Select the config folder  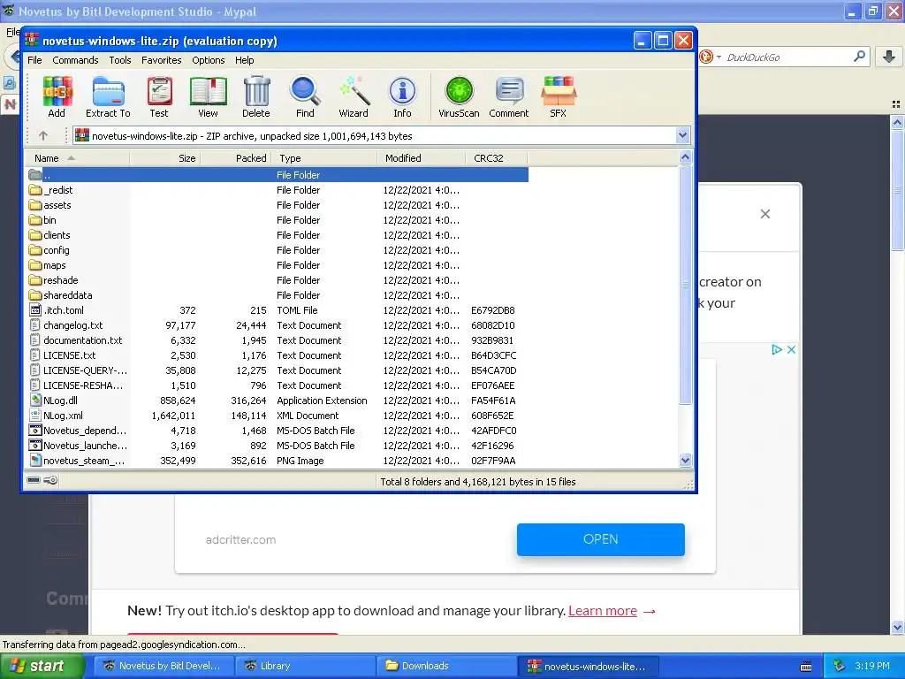(49, 250)
